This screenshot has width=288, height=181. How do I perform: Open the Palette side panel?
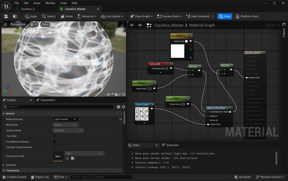coord(284,30)
